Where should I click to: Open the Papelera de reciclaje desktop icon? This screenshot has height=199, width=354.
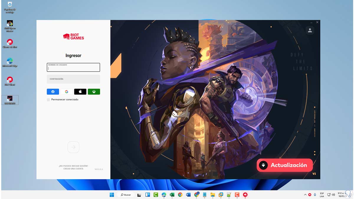10,7
